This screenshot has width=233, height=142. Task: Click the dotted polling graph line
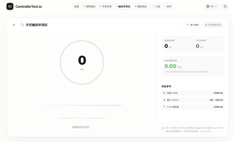(x=82, y=105)
